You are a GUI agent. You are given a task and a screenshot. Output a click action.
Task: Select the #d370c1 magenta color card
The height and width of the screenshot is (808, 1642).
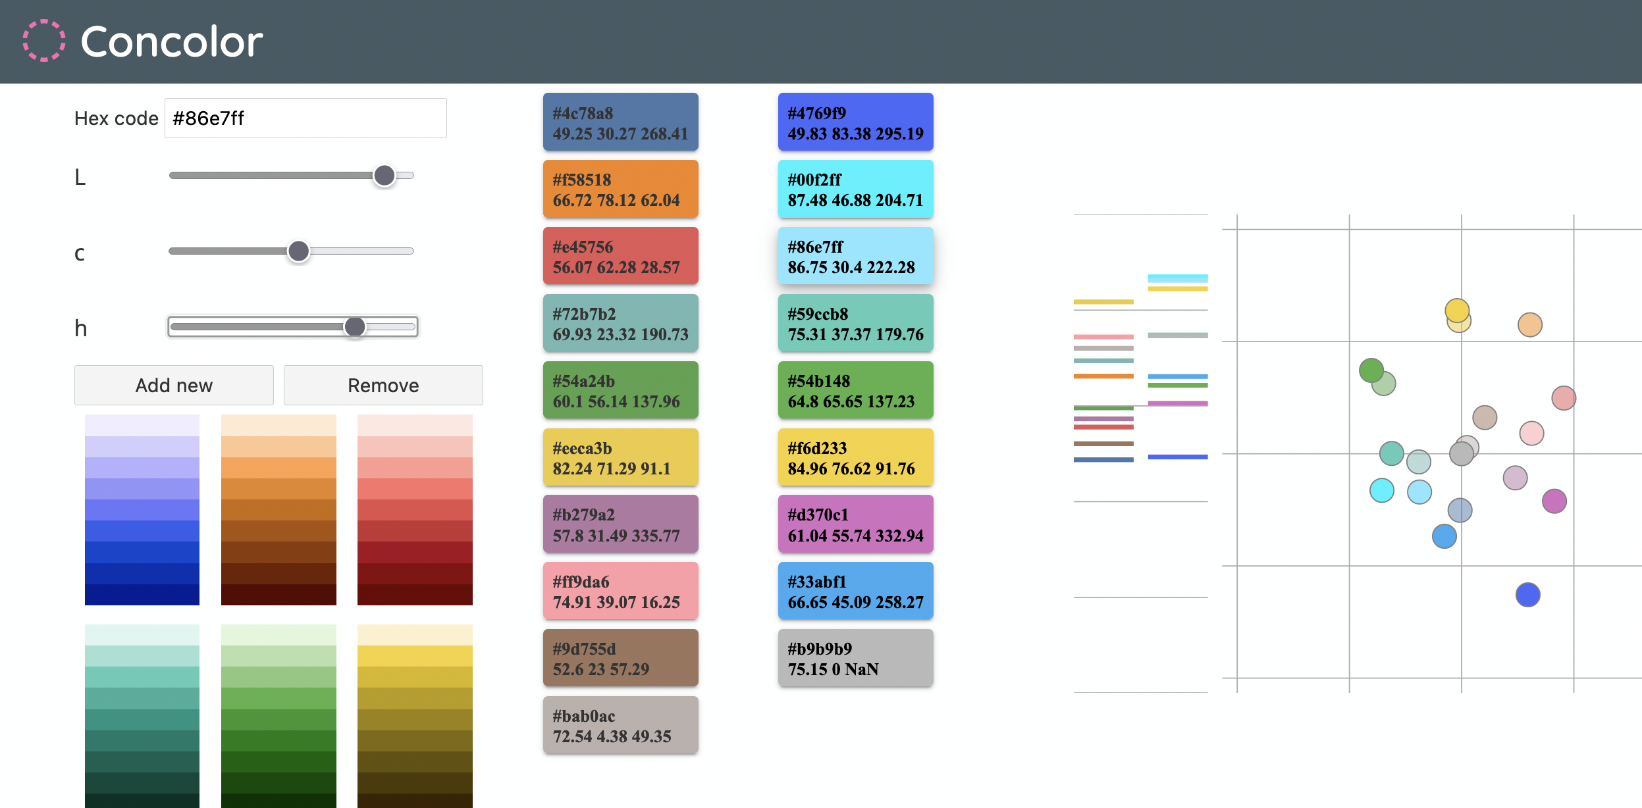(855, 524)
